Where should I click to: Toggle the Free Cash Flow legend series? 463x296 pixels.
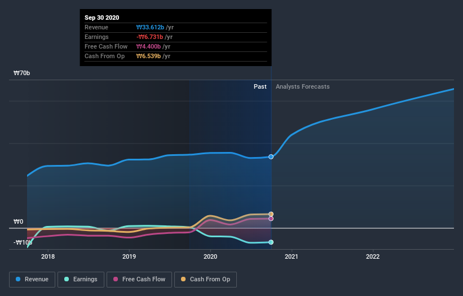139,280
